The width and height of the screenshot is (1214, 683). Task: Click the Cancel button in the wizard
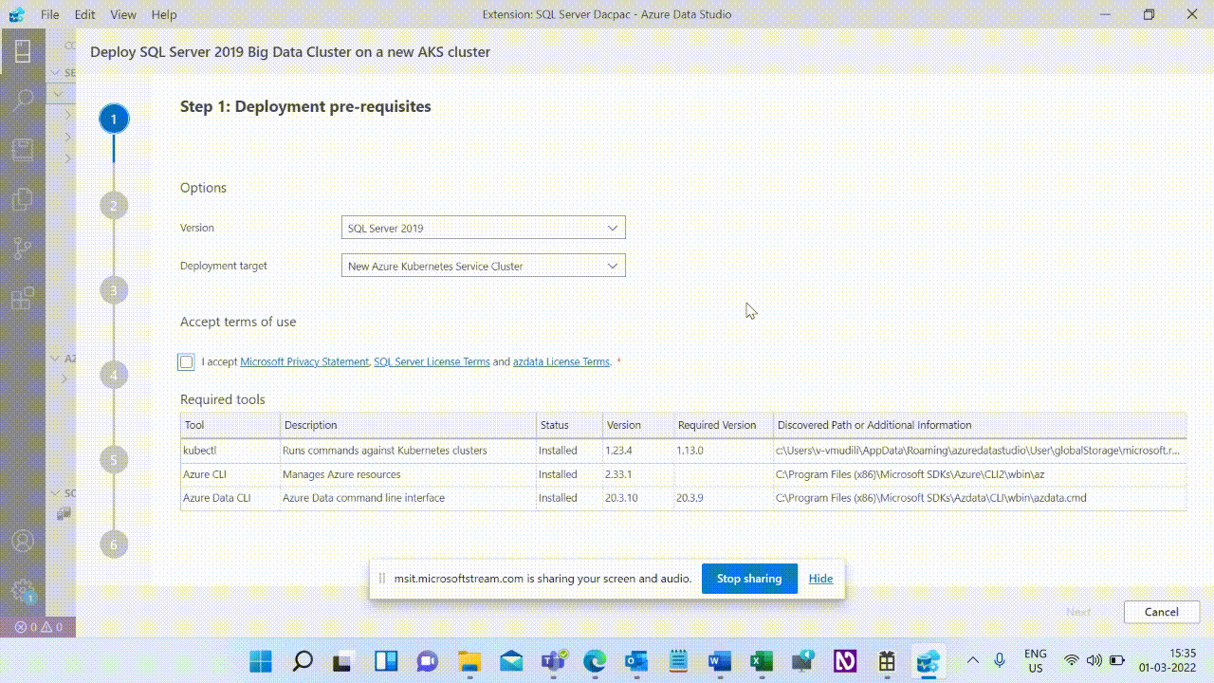tap(1161, 612)
